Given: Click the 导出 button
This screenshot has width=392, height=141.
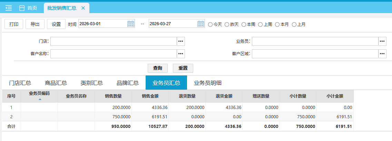Looking at the screenshot, I should click(35, 24).
